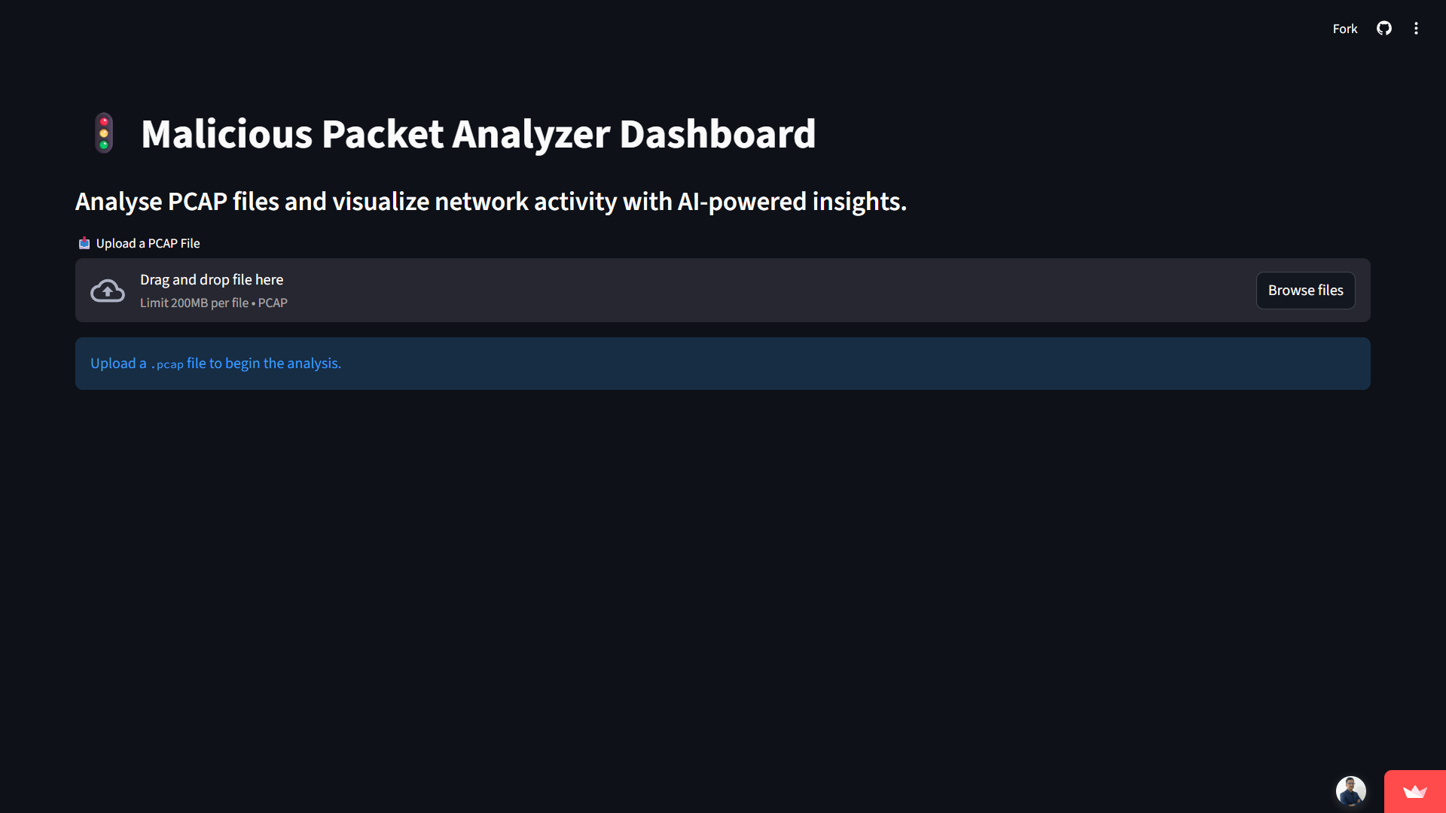The width and height of the screenshot is (1446, 813).
Task: Open the GitHub repository icon
Action: tap(1384, 29)
